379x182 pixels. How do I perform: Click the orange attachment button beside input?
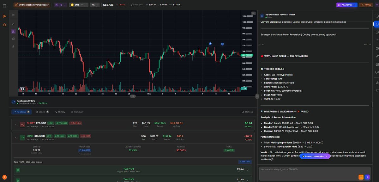[361, 177]
